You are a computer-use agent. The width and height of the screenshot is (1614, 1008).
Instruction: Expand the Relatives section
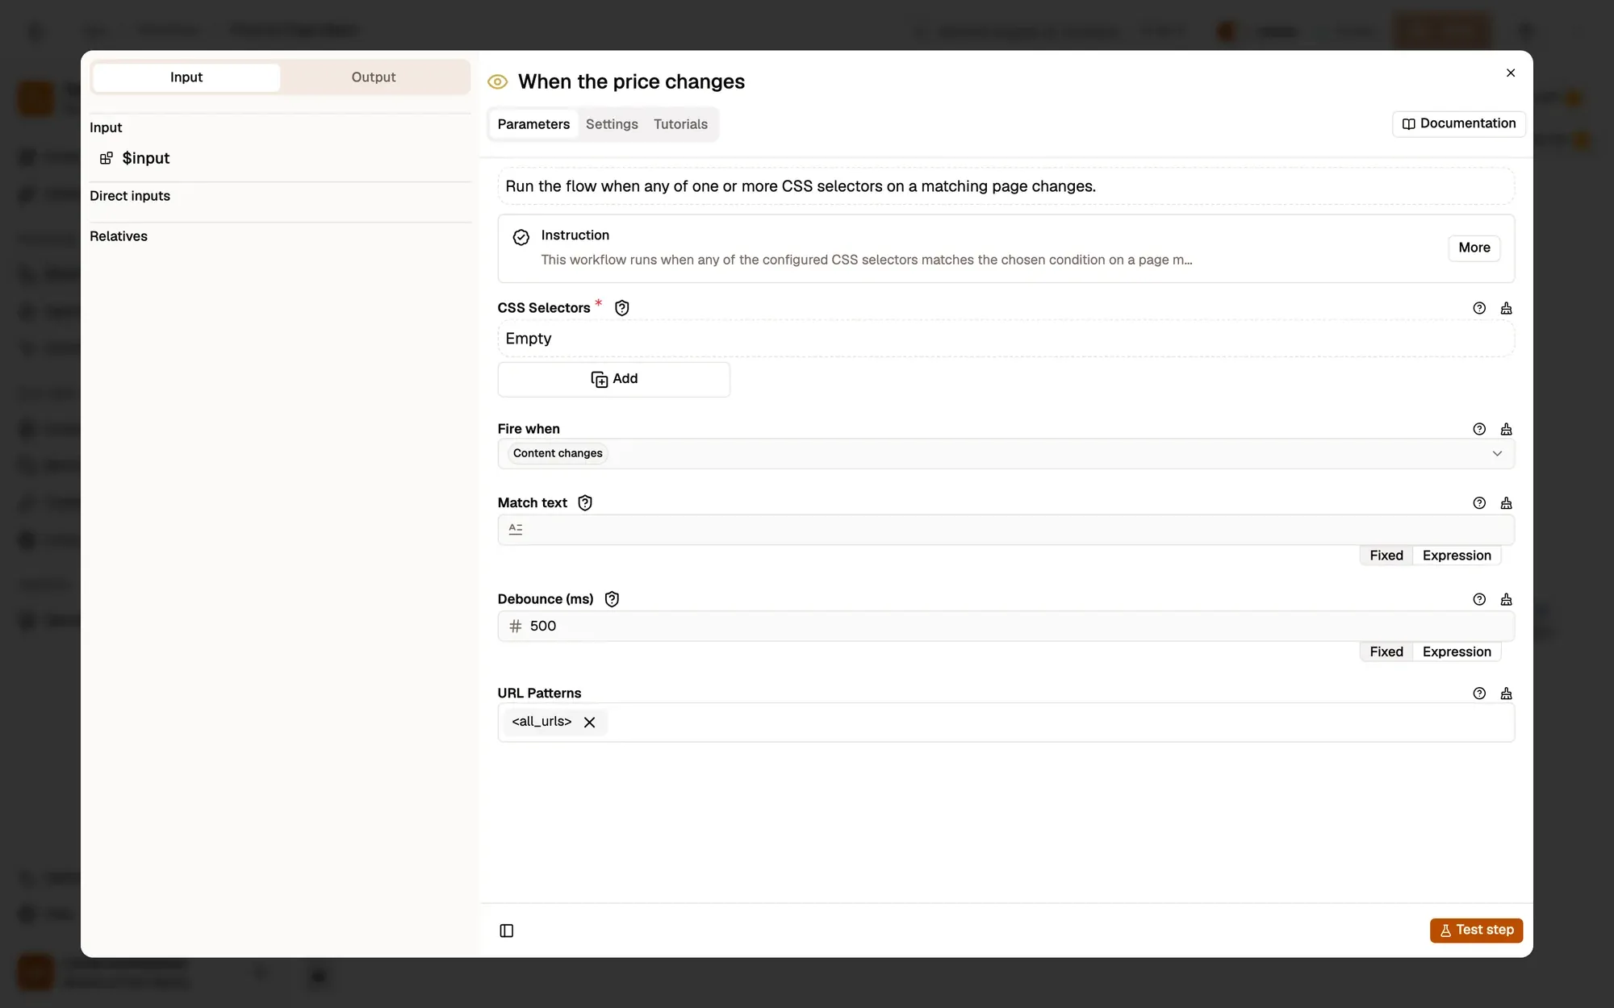tap(119, 236)
